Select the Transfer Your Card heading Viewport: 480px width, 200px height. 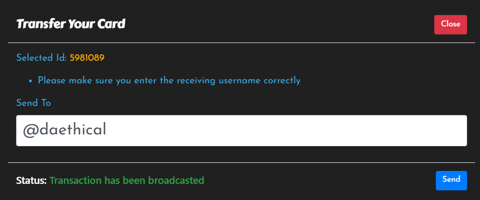(x=70, y=24)
